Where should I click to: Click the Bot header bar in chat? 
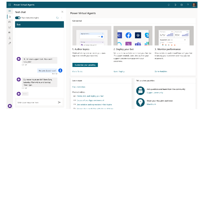(x=40, y=25)
